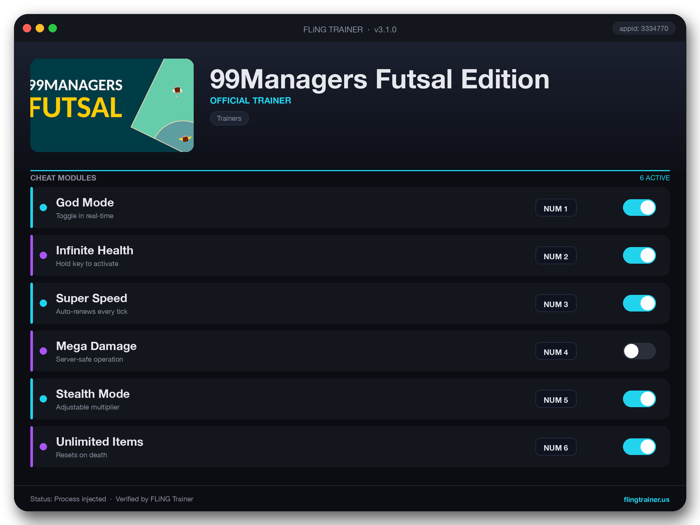Click the FLiNG TRAINER v3.1.0 window title
The image size is (700, 525).
tap(350, 29)
